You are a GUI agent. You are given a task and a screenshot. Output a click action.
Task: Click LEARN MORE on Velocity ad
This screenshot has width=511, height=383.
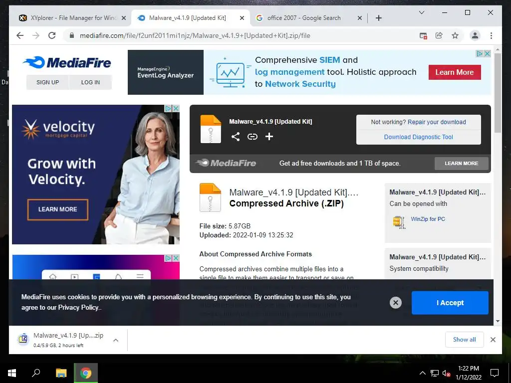tap(58, 209)
